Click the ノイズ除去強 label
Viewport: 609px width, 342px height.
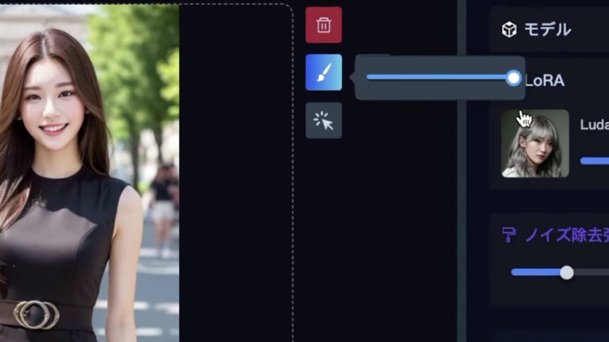click(x=567, y=235)
